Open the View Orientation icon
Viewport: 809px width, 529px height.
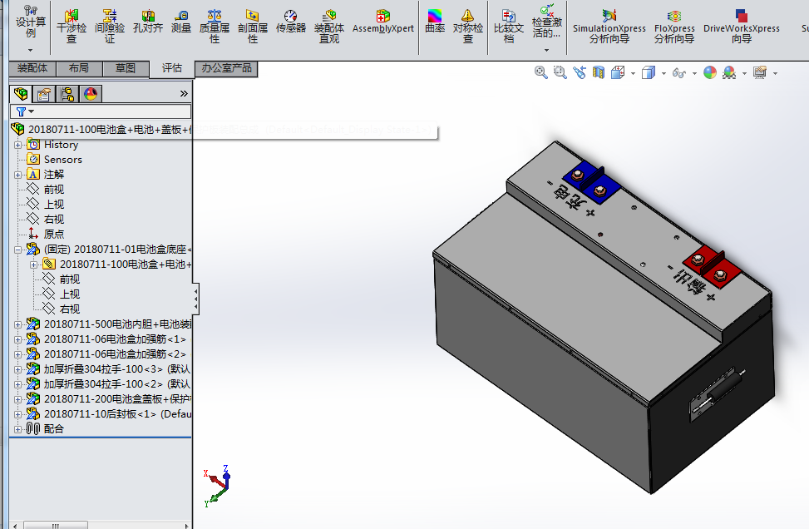point(618,72)
